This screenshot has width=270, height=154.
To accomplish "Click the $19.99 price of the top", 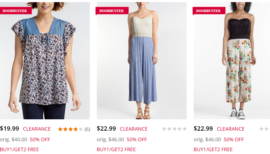I will 10,129.
